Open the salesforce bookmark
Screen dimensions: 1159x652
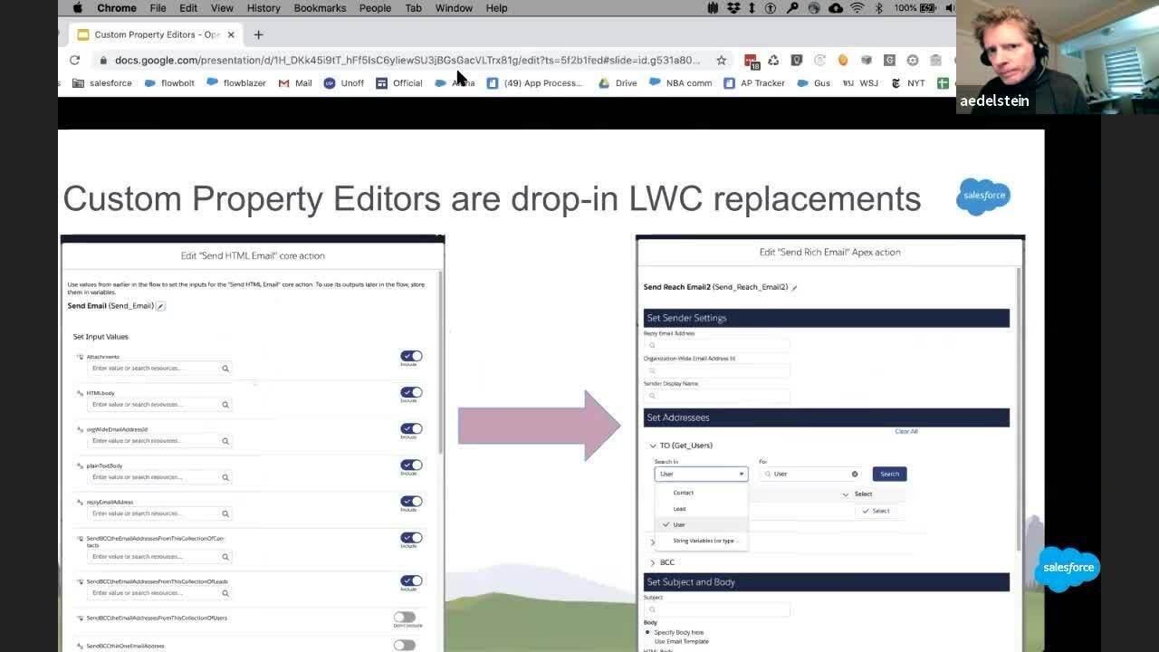point(102,83)
